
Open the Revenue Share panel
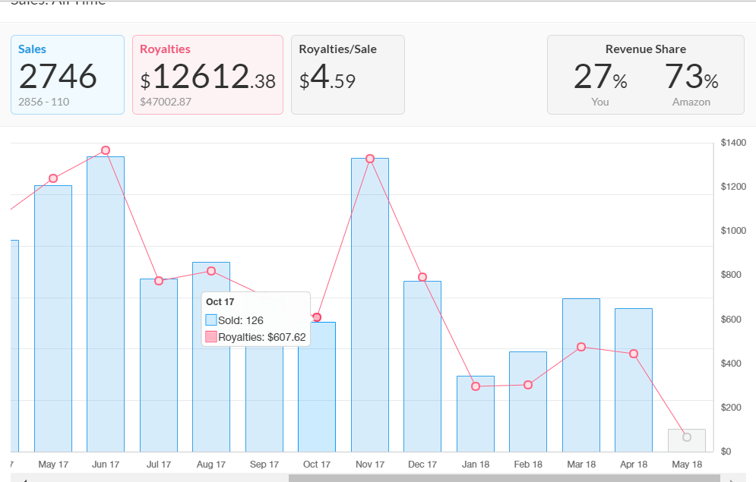645,74
